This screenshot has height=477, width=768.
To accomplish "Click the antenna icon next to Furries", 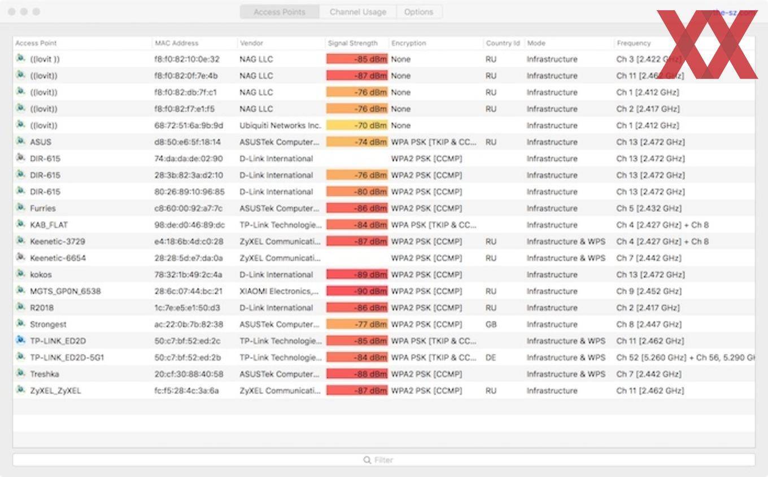I will click(20, 208).
